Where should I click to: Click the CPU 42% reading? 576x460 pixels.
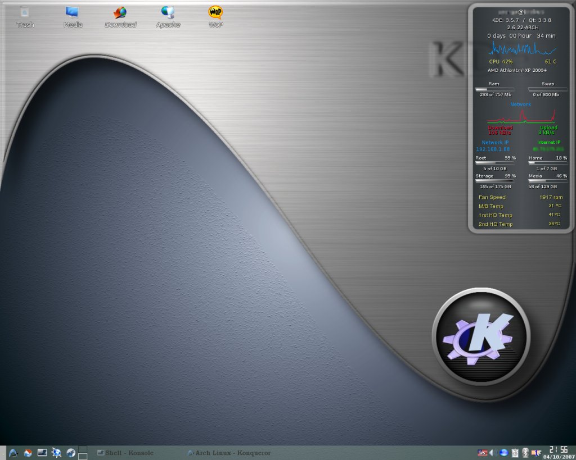[501, 62]
